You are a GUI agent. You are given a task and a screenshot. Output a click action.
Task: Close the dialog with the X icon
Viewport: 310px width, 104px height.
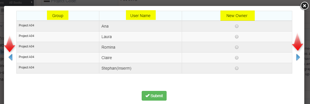(304, 6)
